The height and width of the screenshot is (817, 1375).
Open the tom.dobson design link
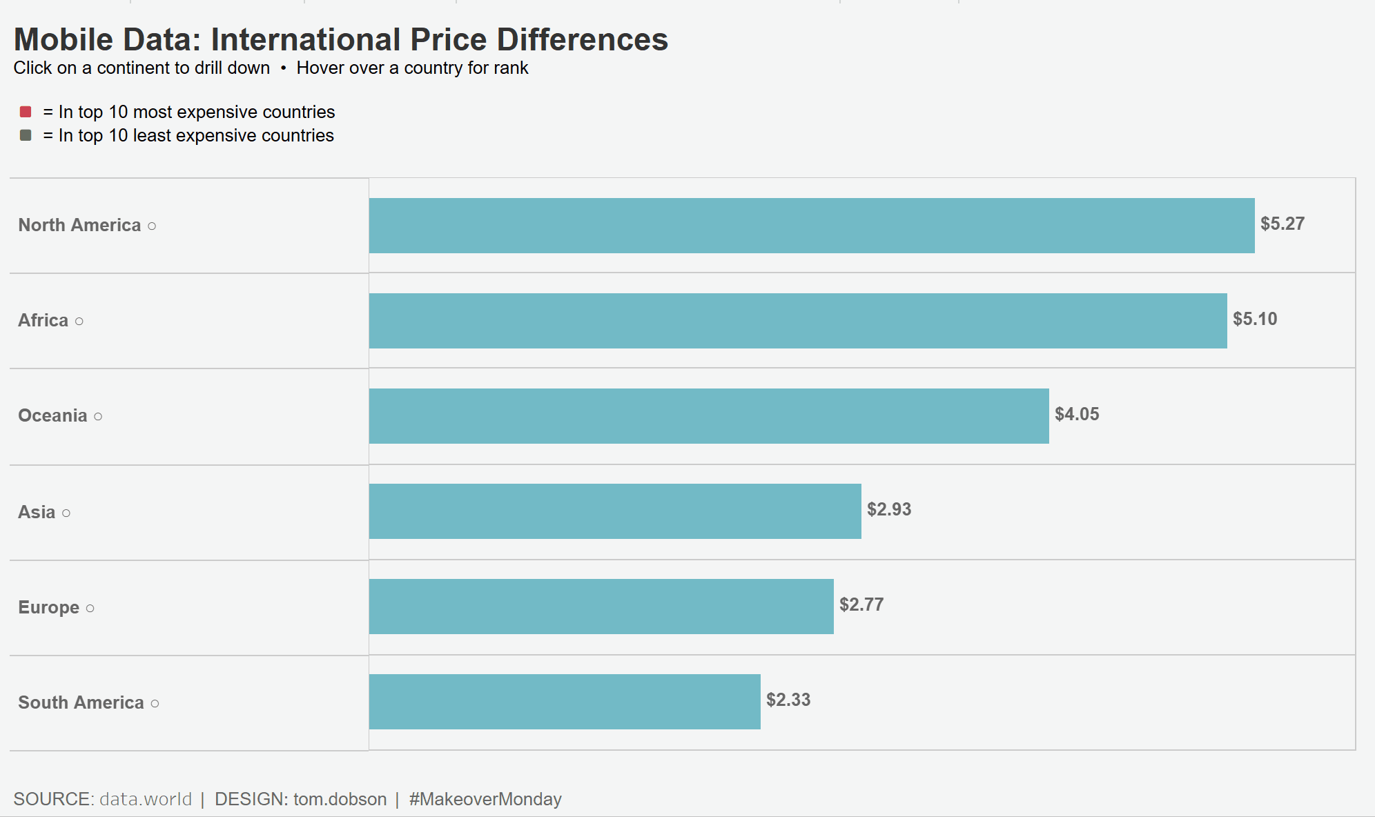tap(340, 799)
